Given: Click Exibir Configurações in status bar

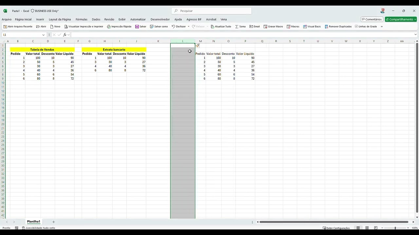Looking at the screenshot, I should (x=336, y=228).
